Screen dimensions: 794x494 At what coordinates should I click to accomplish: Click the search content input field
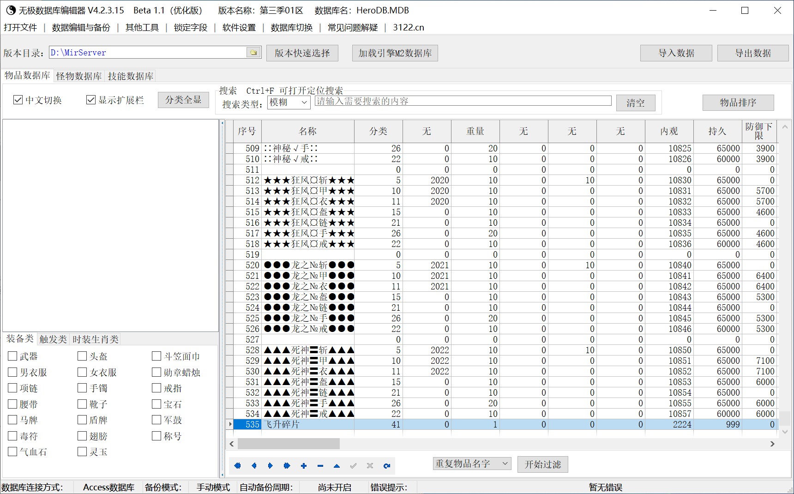point(463,101)
